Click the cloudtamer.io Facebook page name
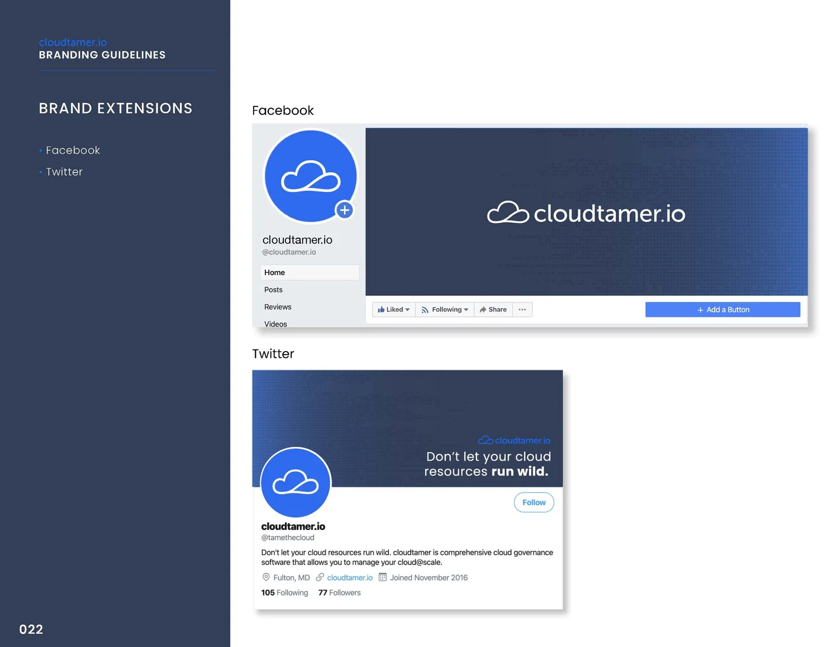Image resolution: width=838 pixels, height=647 pixels. 297,240
